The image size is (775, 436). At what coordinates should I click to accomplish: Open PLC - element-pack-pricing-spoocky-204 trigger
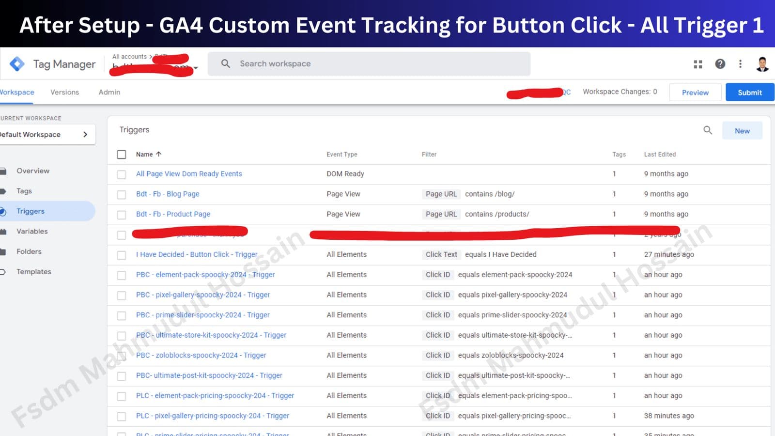point(215,395)
